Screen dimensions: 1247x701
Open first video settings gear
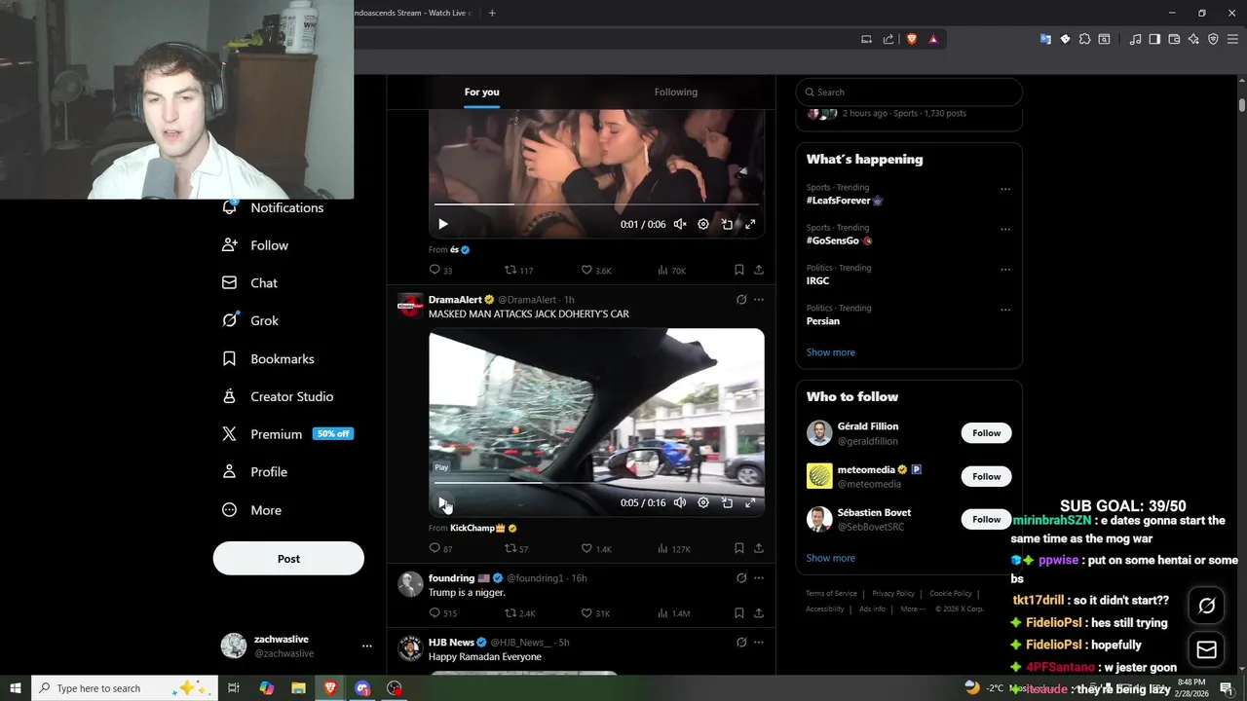tap(703, 224)
